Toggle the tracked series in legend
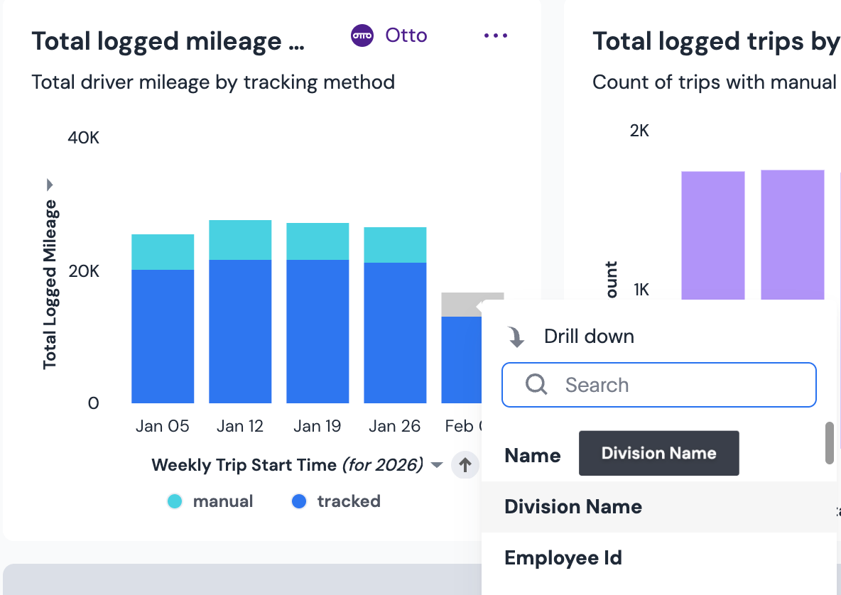Viewport: 841px width, 595px height. (x=336, y=501)
